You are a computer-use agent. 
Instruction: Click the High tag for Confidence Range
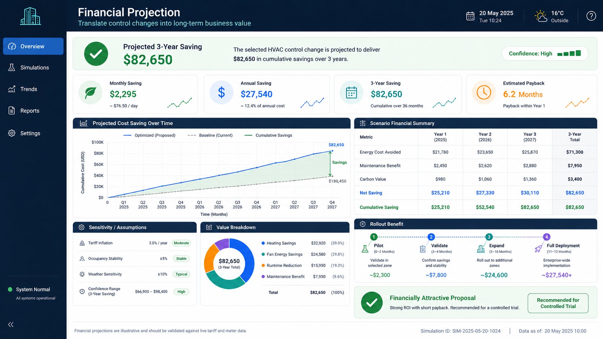(181, 292)
